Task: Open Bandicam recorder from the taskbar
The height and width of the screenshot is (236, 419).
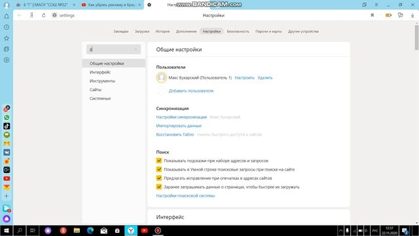Action: pyautogui.click(x=158, y=231)
